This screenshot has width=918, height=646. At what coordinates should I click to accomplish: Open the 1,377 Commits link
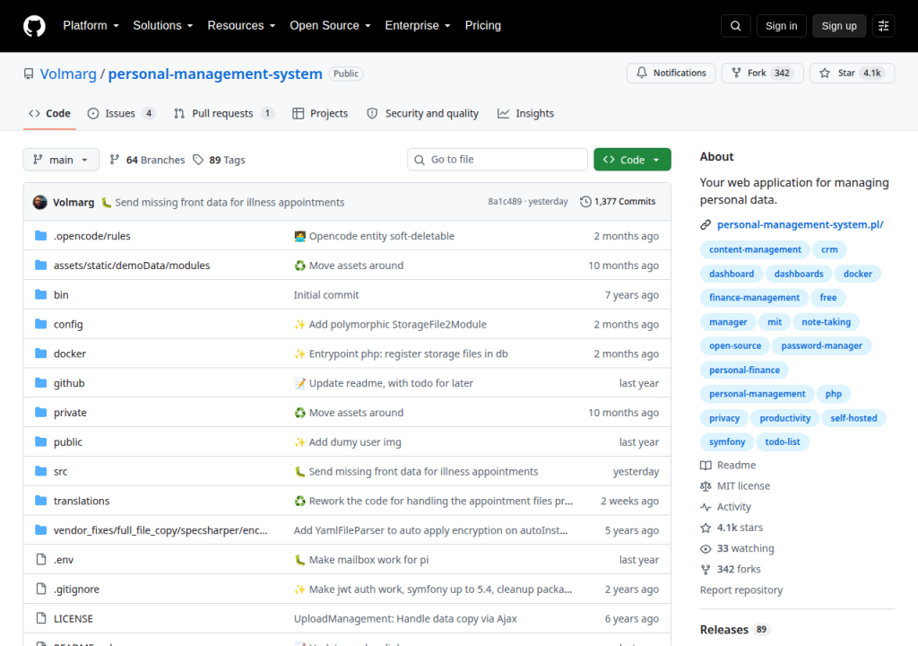coord(618,202)
